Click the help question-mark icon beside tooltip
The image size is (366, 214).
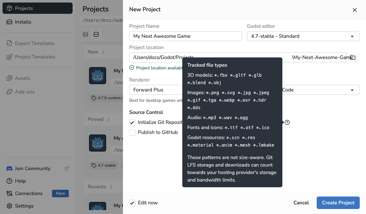coord(287,122)
